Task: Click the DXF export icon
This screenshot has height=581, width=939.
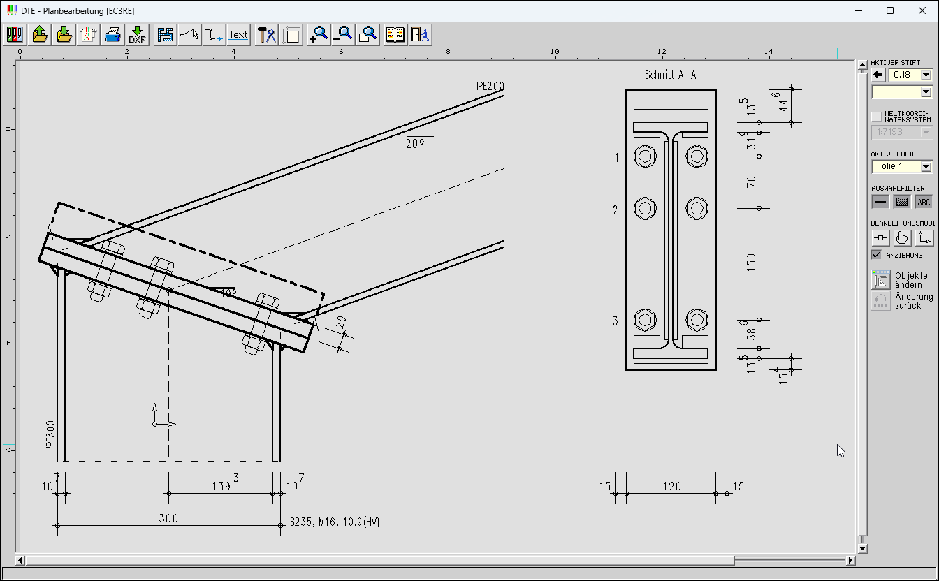Action: coord(137,34)
